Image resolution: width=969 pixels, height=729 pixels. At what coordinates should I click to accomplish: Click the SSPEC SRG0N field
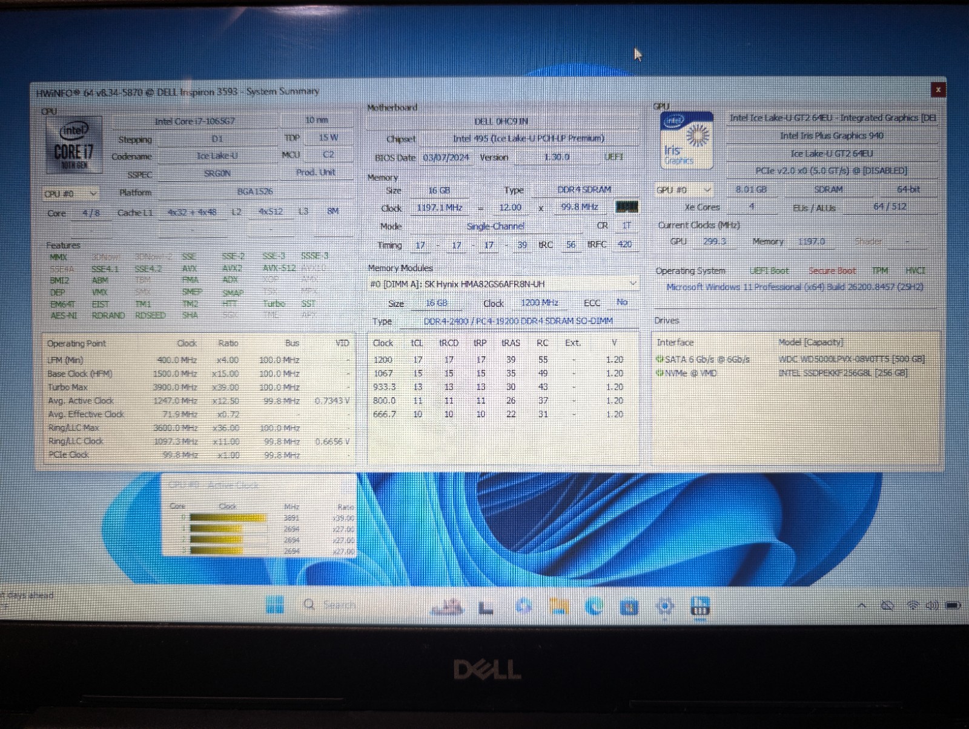pyautogui.click(x=217, y=173)
